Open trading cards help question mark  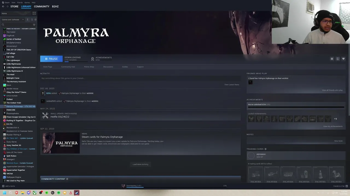click(x=266, y=149)
